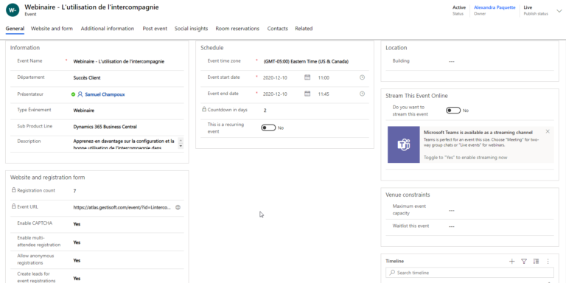Click the search magnifier in timeline box

coord(392,273)
